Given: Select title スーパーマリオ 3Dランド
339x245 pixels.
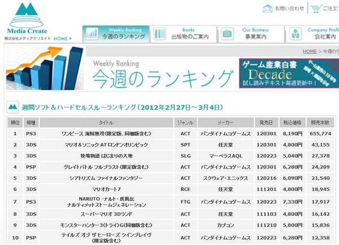Looking at the screenshot, I should pos(106,214).
